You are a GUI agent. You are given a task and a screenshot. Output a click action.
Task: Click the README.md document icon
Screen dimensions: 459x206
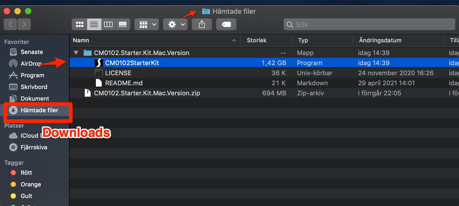(99, 83)
